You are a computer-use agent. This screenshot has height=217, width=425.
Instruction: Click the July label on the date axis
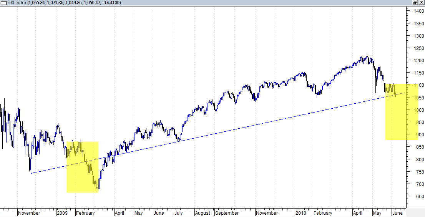(x=179, y=213)
